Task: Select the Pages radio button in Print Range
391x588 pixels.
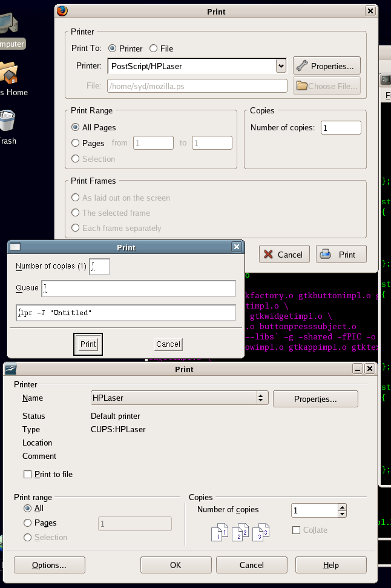Action: pos(76,143)
